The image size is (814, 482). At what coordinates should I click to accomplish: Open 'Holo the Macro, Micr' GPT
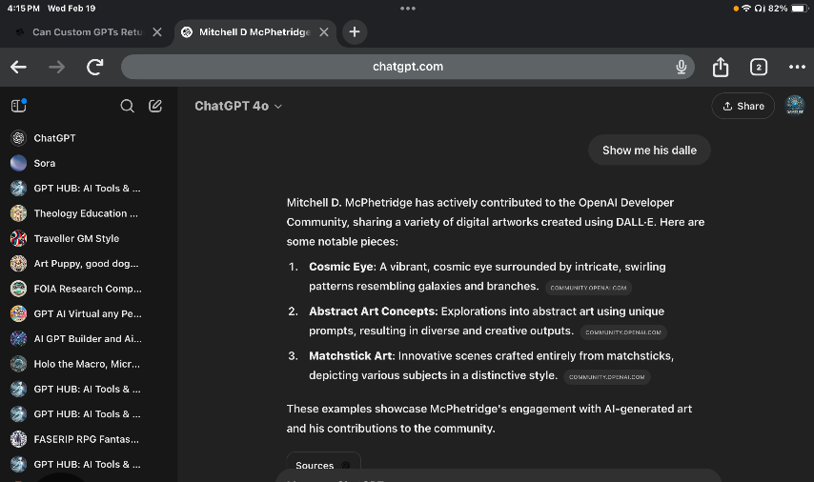point(88,364)
